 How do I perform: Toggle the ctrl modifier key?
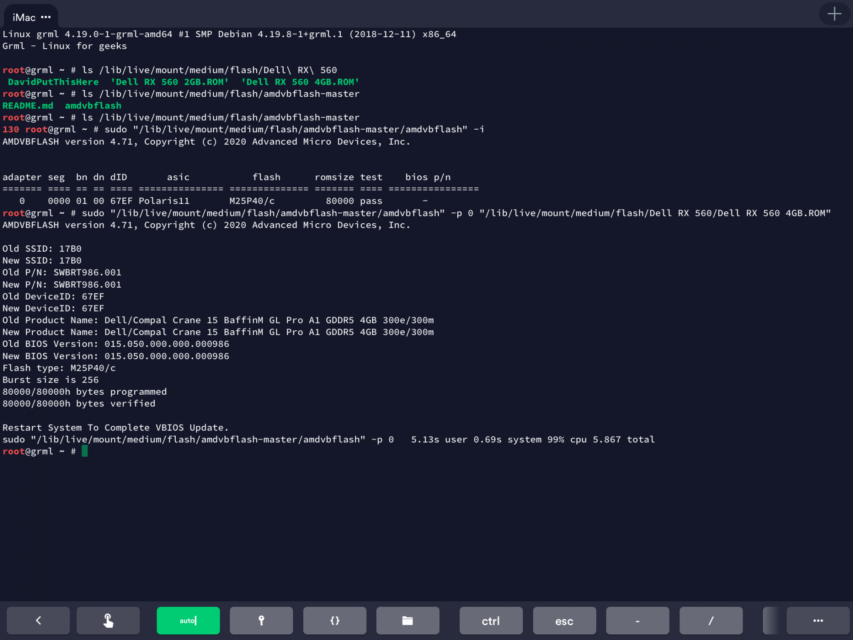click(x=490, y=621)
